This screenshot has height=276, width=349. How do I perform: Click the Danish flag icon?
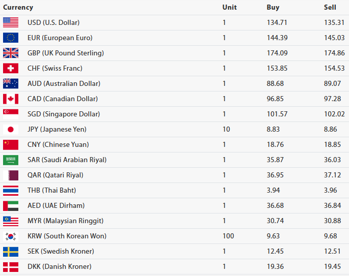11,266
